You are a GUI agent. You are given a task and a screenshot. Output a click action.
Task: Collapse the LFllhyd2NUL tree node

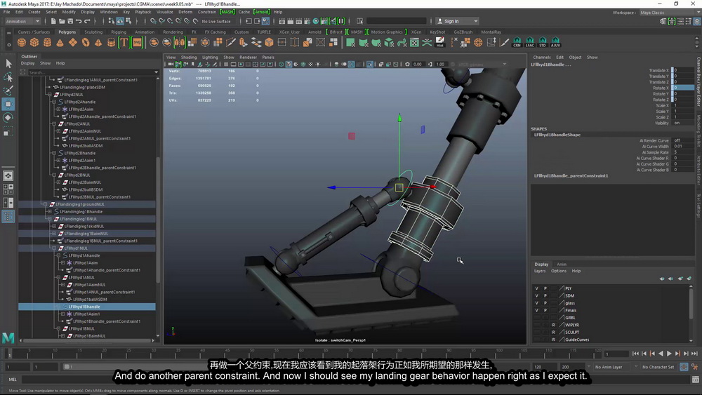50,95
